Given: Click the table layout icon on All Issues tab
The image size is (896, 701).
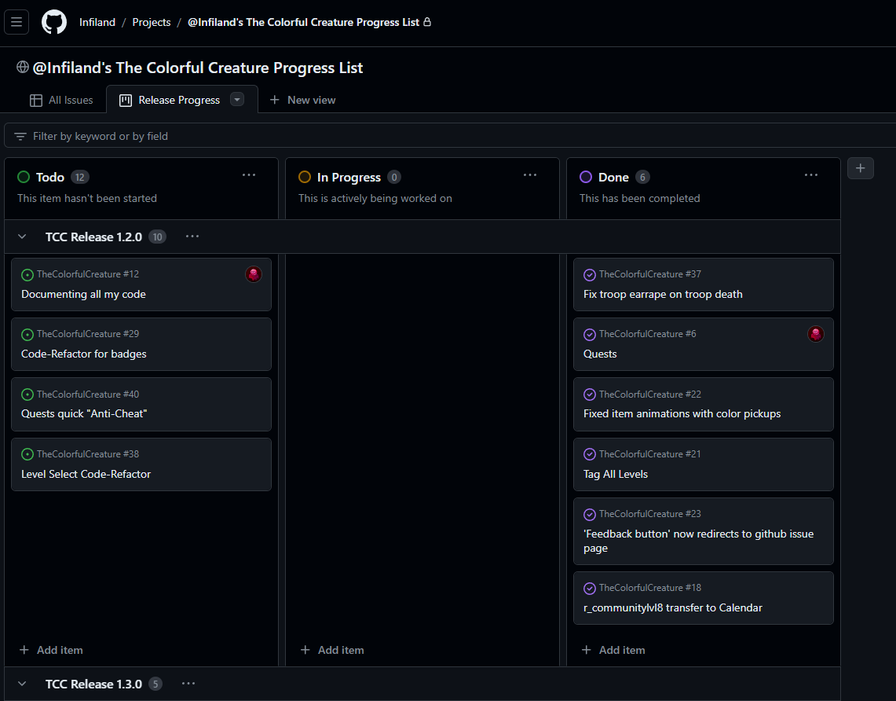Looking at the screenshot, I should pos(36,99).
